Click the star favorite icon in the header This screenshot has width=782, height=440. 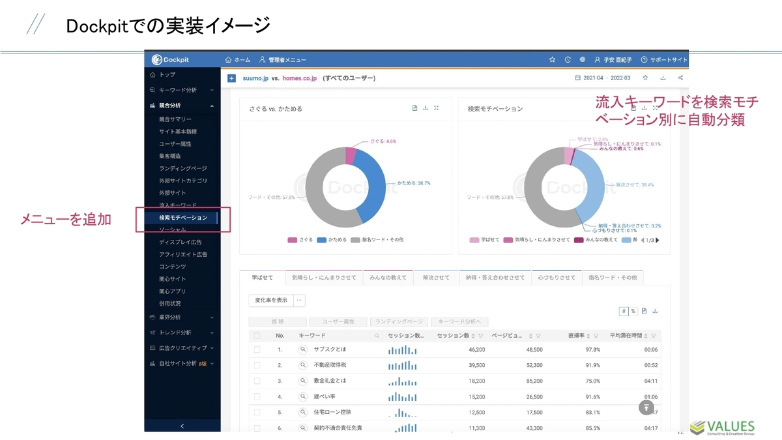point(551,59)
